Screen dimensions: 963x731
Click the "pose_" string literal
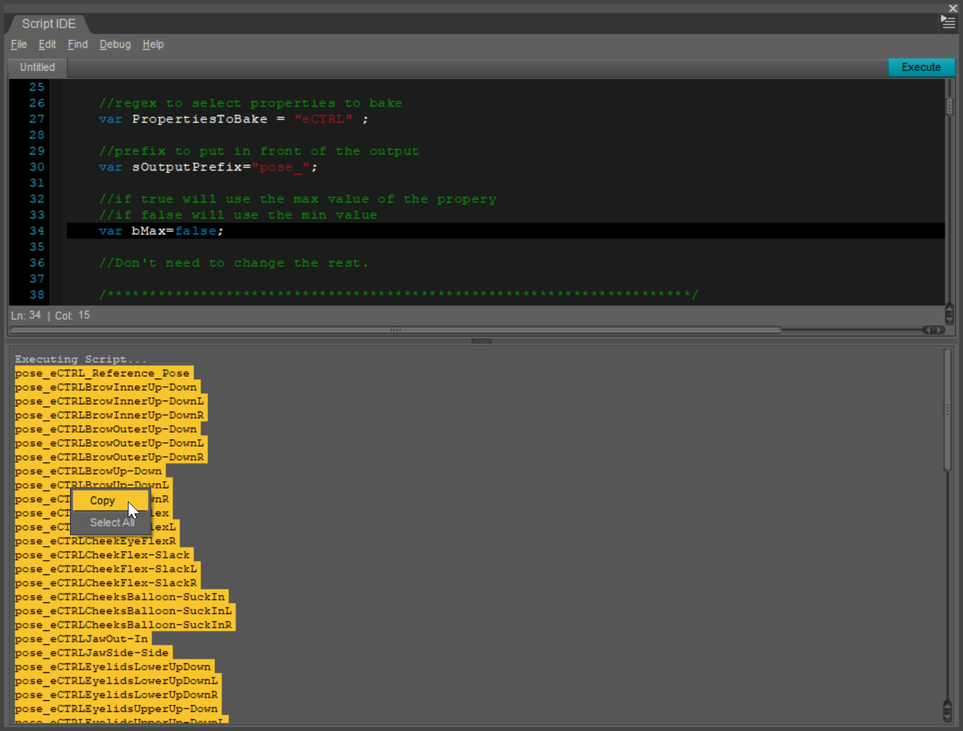280,167
